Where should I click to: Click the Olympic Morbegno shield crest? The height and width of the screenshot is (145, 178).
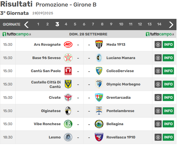tap(99, 84)
